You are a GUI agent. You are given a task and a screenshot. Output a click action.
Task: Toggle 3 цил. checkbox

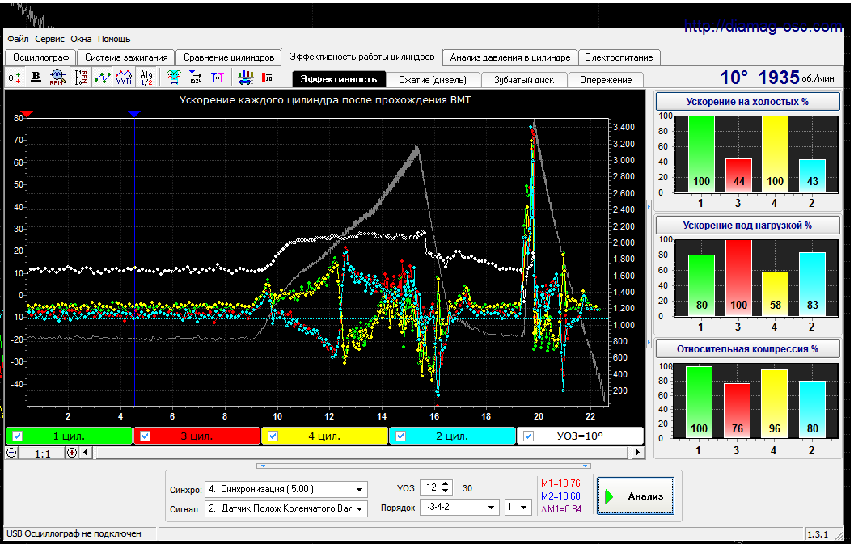coord(145,436)
